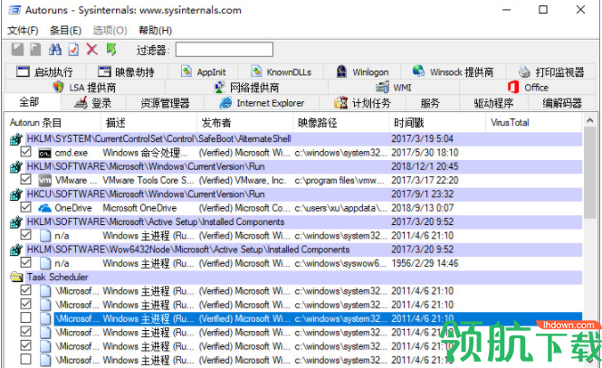Click the OneDrive cloud icon
The image size is (602, 368).
[44, 208]
